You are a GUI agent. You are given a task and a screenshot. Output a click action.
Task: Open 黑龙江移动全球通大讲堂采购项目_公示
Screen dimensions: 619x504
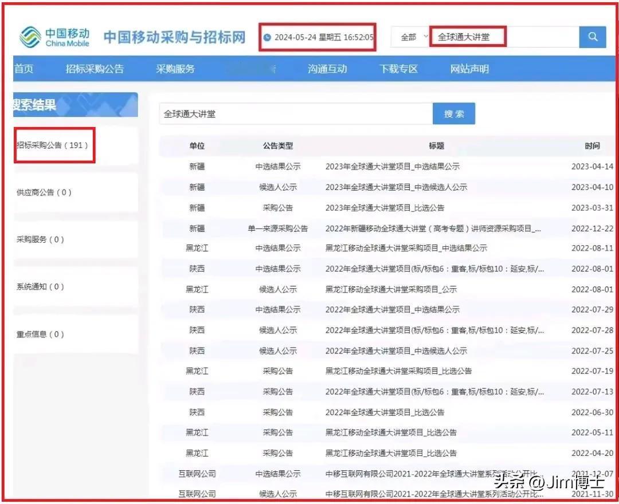click(391, 289)
